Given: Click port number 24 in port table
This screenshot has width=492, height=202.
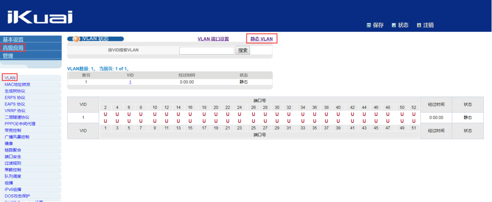Looking at the screenshot, I should coord(240,107).
